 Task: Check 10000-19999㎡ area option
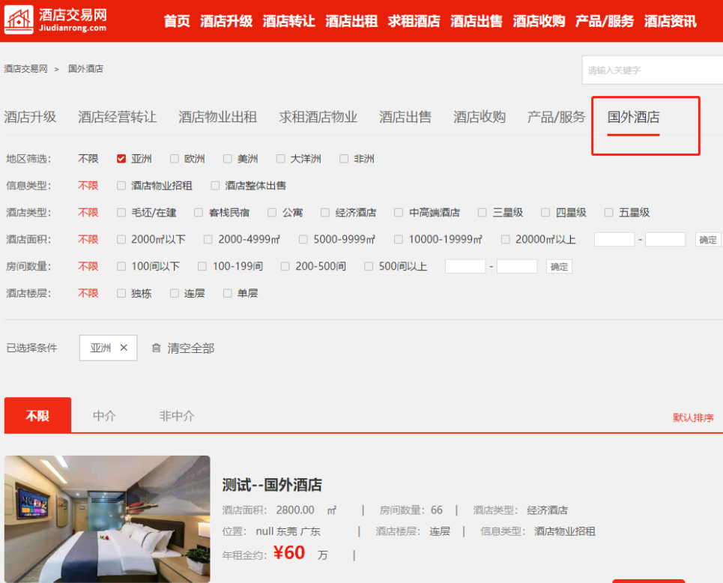(x=399, y=239)
